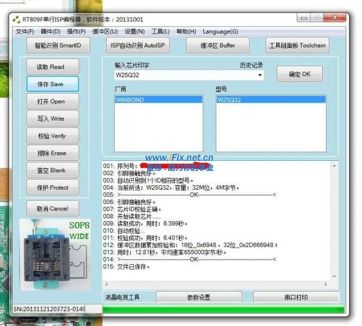Open the 文件(F) menu
This screenshot has height=326, width=362.
pyautogui.click(x=25, y=32)
